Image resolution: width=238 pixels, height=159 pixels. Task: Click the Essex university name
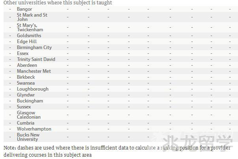coord(23,53)
